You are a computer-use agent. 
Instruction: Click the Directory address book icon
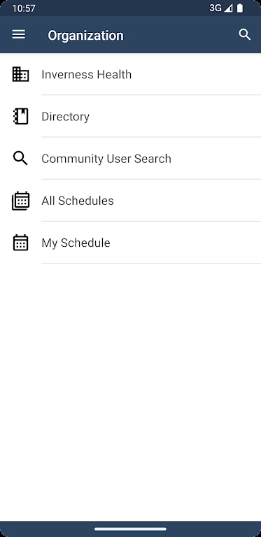coord(20,117)
